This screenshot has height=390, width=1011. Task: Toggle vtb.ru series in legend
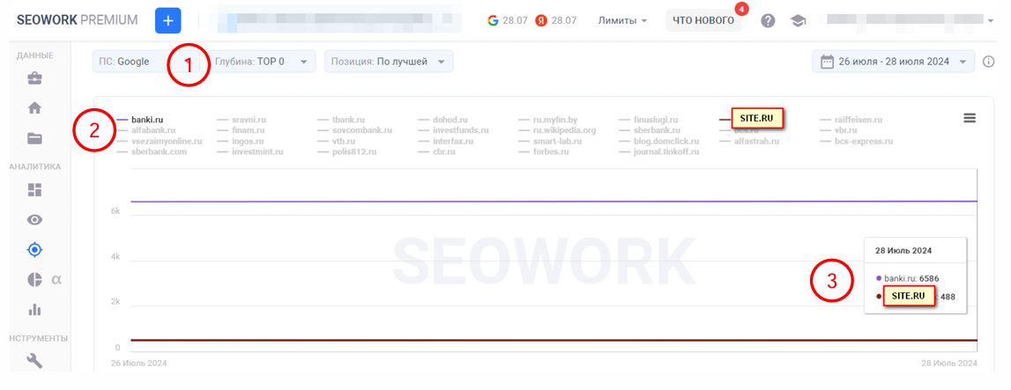coord(336,141)
